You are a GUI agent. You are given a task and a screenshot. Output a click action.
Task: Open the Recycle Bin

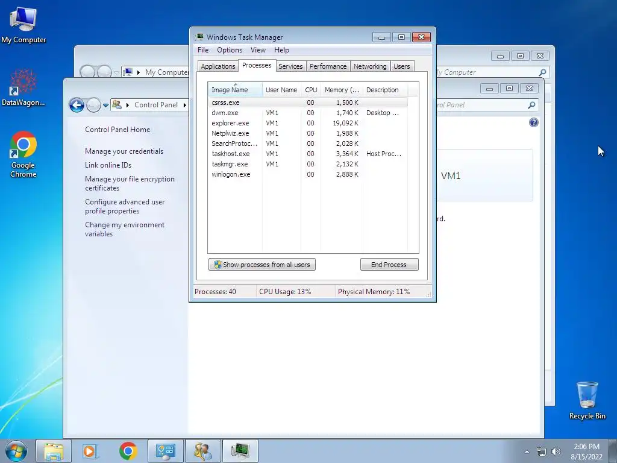(587, 400)
